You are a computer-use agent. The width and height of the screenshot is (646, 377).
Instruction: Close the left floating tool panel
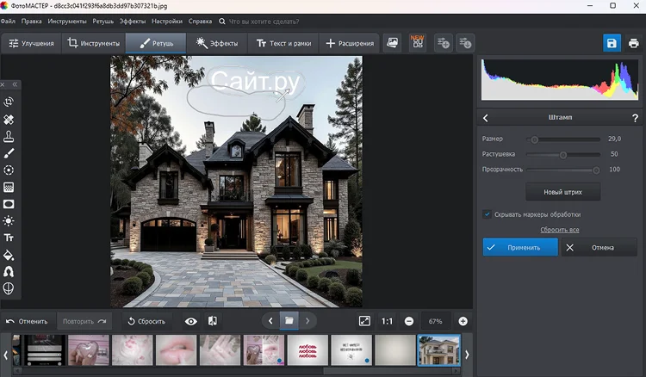pyautogui.click(x=3, y=84)
